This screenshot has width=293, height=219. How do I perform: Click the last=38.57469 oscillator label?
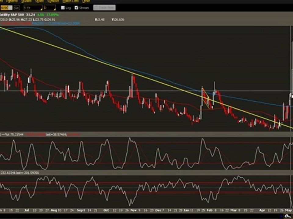tap(56, 134)
